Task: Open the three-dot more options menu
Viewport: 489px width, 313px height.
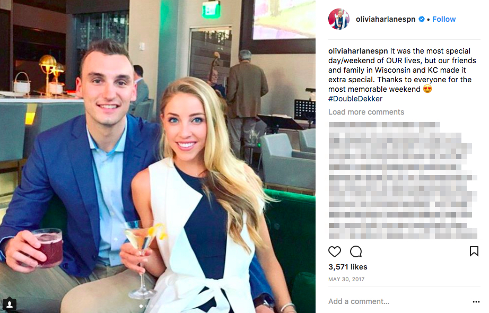Action: point(476,301)
